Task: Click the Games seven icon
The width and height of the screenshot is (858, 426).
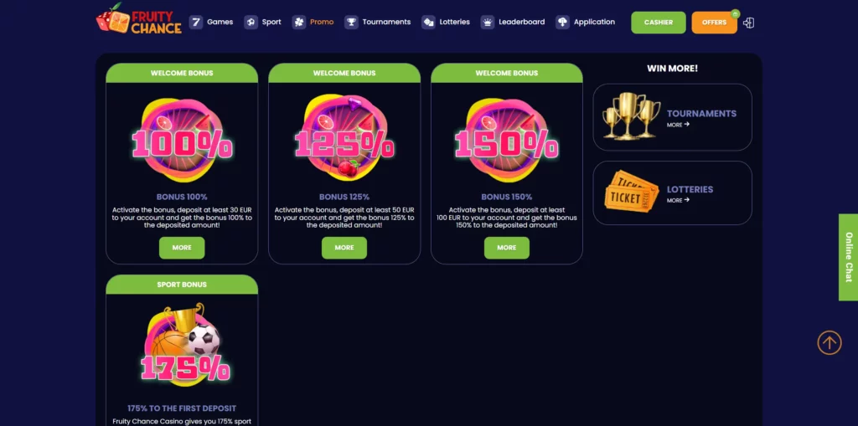Action: coord(196,23)
